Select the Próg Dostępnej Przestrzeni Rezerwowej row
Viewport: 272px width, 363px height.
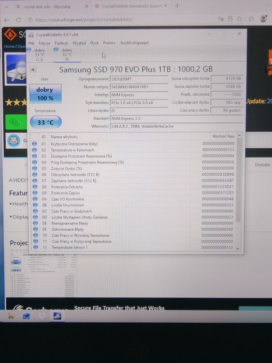(134, 162)
